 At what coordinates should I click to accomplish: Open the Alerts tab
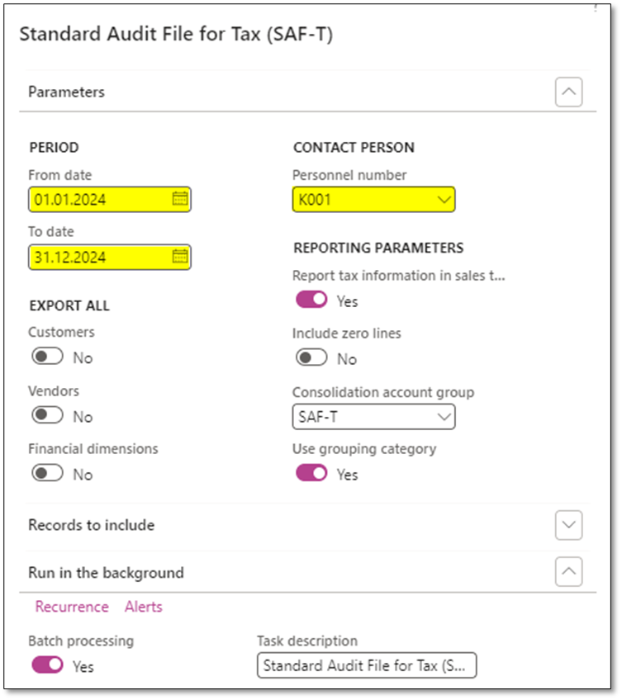point(143,607)
